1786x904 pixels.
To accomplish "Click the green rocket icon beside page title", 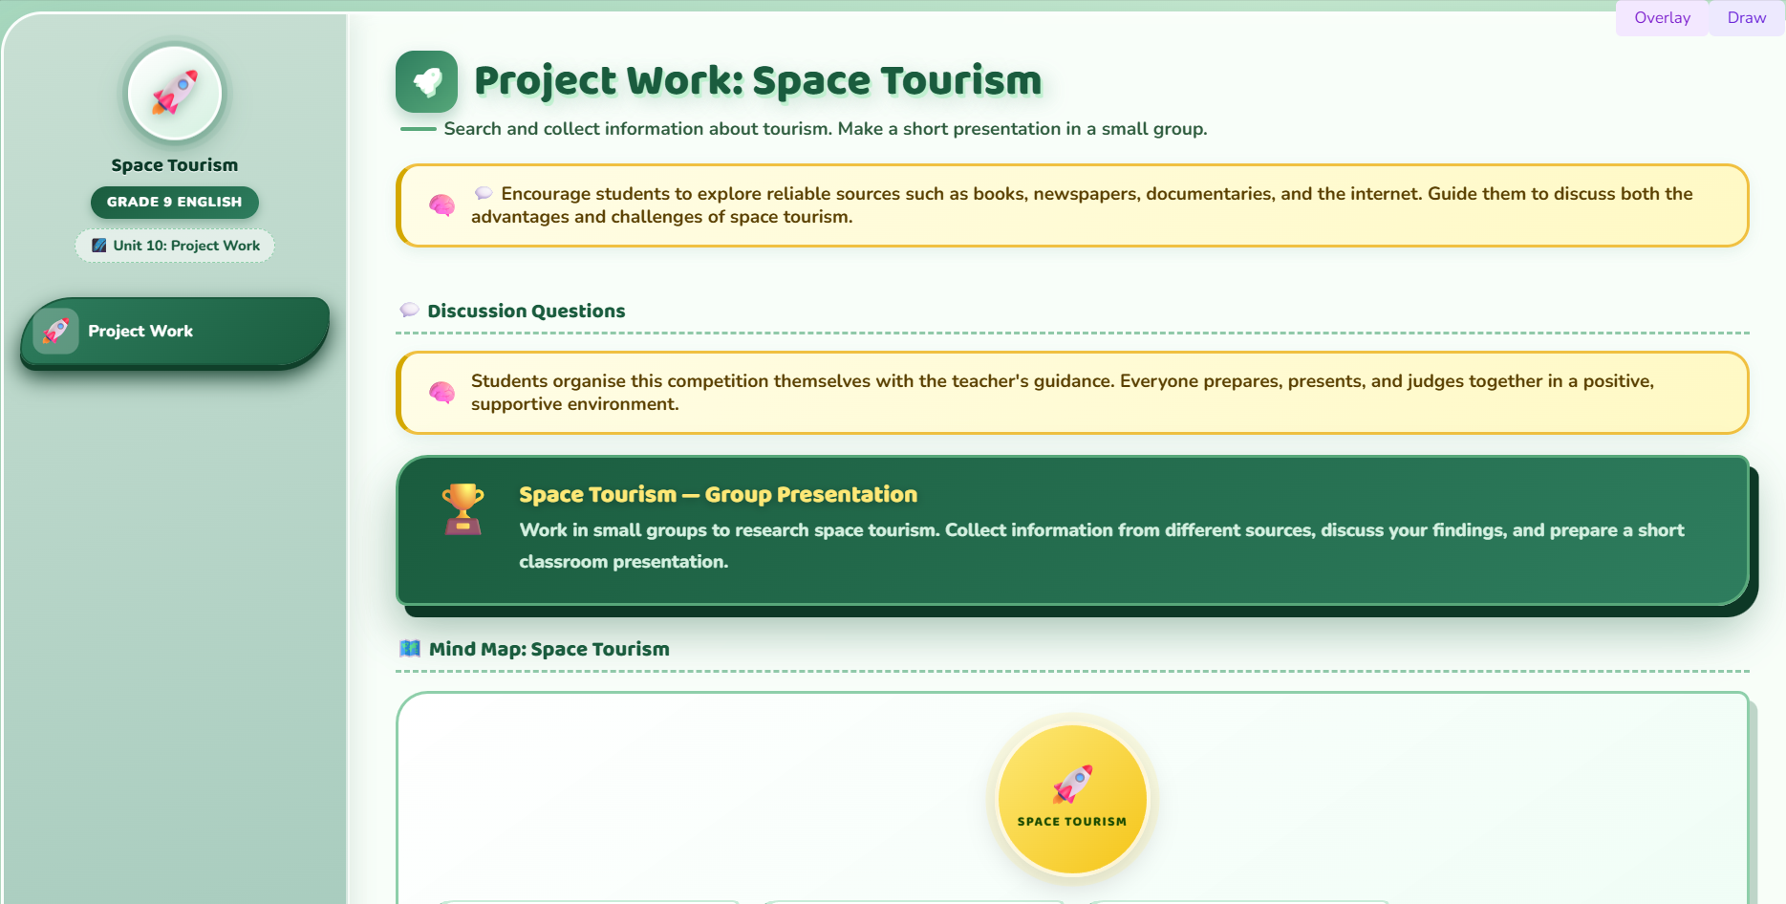I will (x=426, y=82).
